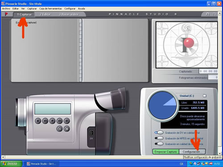This screenshot has height=167, width=223.
Task: Open the capture folder icon next to Unidad (C:)
Action: [205, 96]
